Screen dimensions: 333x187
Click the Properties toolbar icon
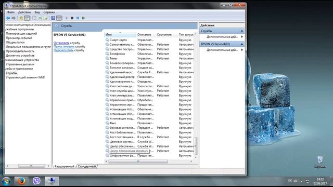pyautogui.click(x=34, y=18)
